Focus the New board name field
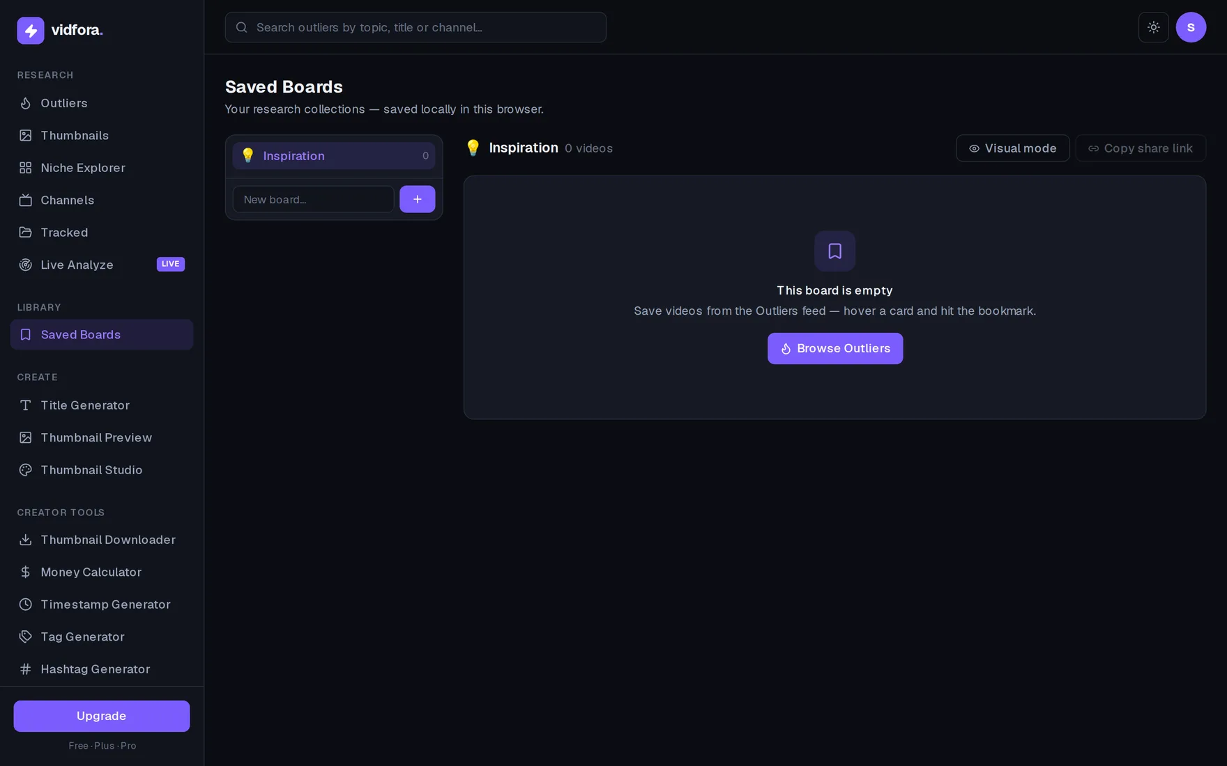The width and height of the screenshot is (1227, 766). pos(314,199)
